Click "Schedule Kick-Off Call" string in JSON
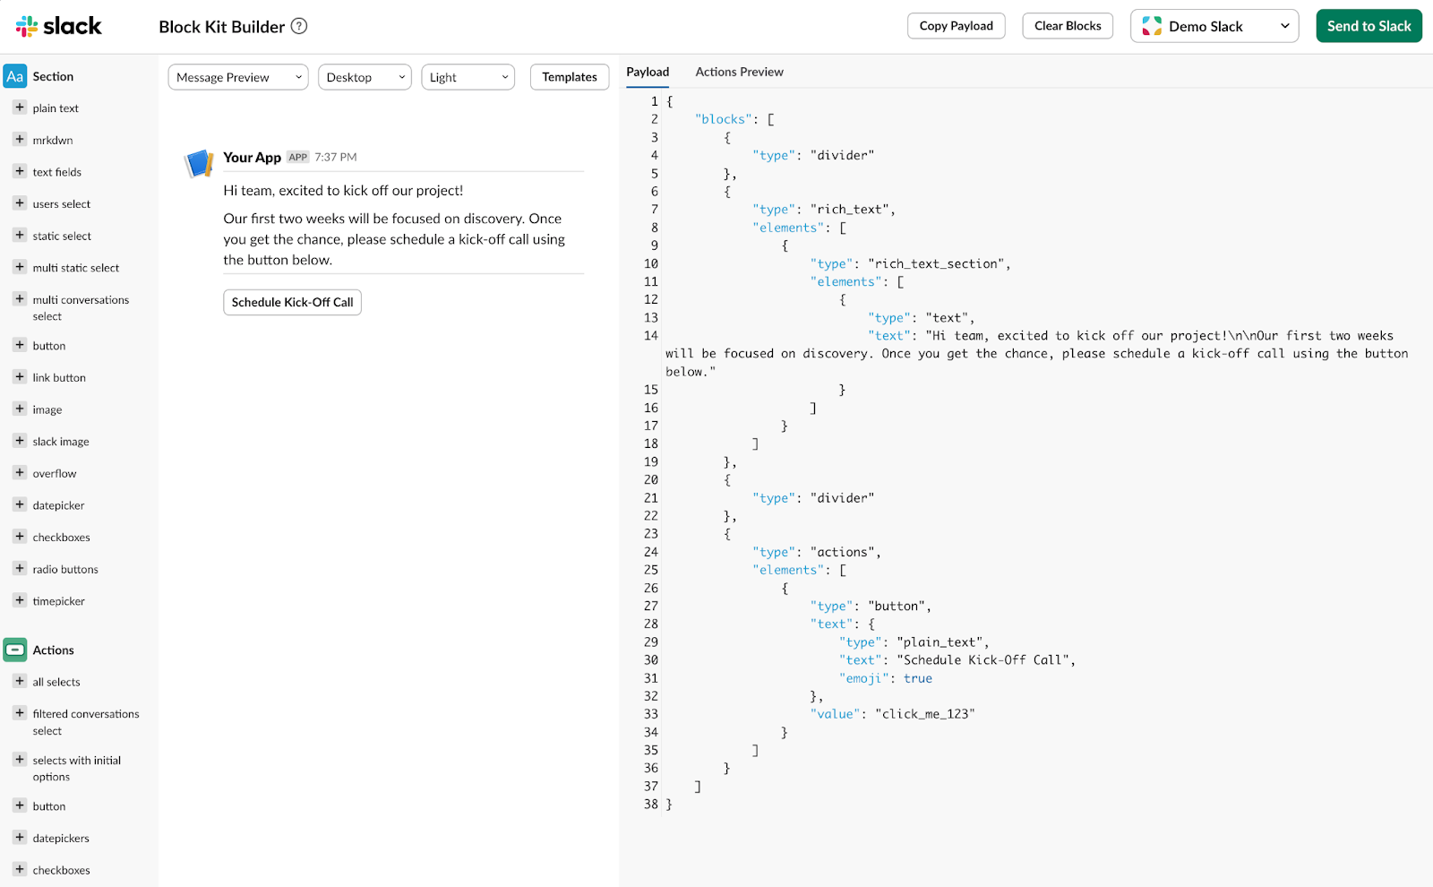The width and height of the screenshot is (1433, 887). [983, 659]
